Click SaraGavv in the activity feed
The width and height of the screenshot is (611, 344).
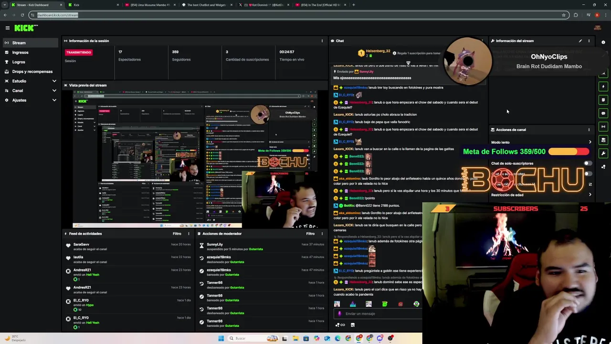tap(81, 245)
